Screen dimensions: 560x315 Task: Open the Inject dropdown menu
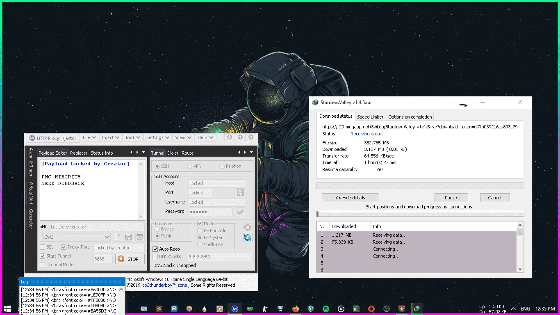(x=111, y=138)
